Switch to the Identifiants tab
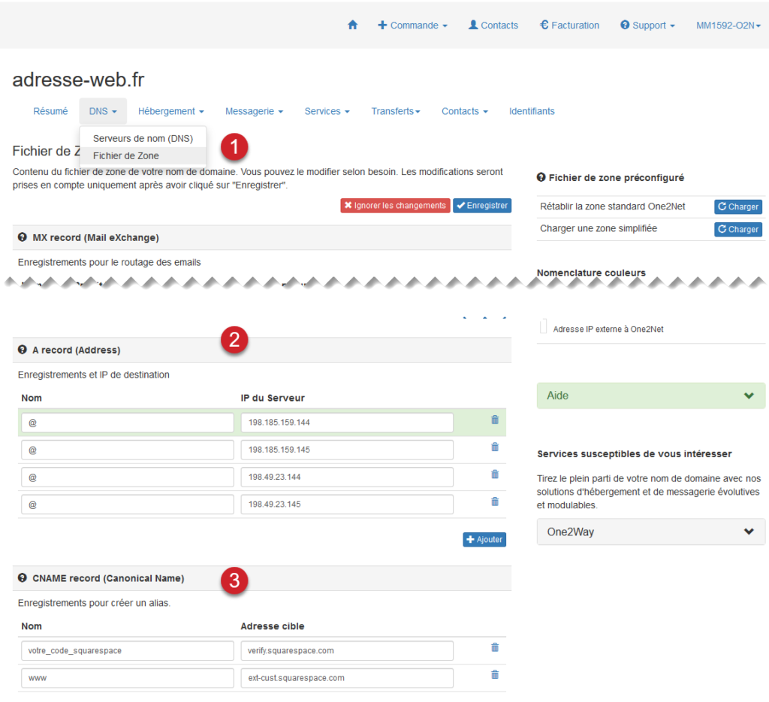The image size is (769, 702). click(532, 111)
